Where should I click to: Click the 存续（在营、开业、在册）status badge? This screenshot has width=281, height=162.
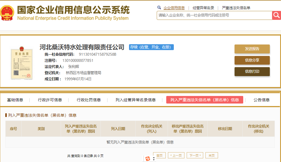[x=151, y=47]
